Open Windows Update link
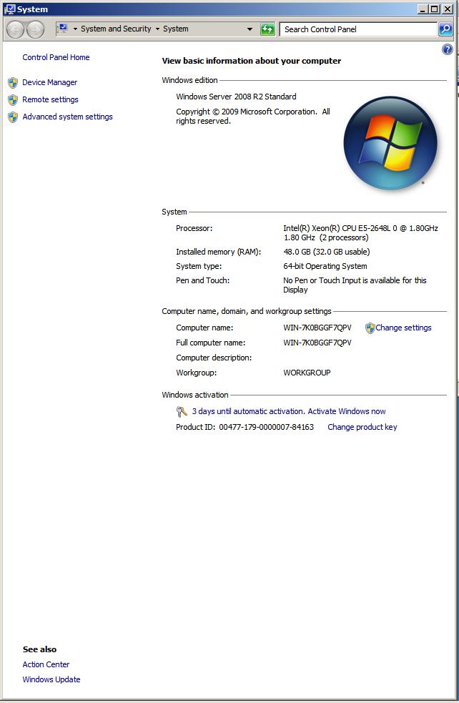 coord(51,679)
